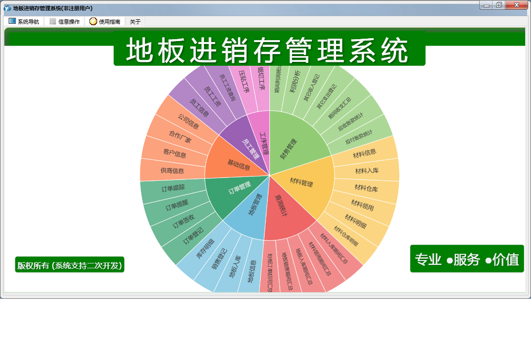The width and height of the screenshot is (531, 351).
Task: Open the 公司信息 segment
Action: 189,121
